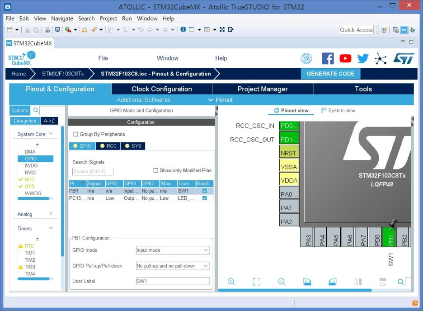
Task: Click the ST logo in header
Action: click(404, 58)
